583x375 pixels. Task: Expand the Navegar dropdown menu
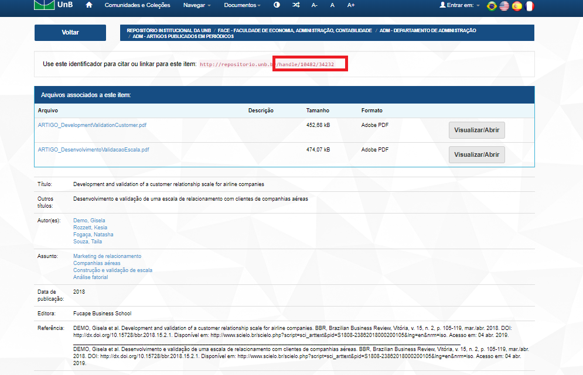coord(197,5)
